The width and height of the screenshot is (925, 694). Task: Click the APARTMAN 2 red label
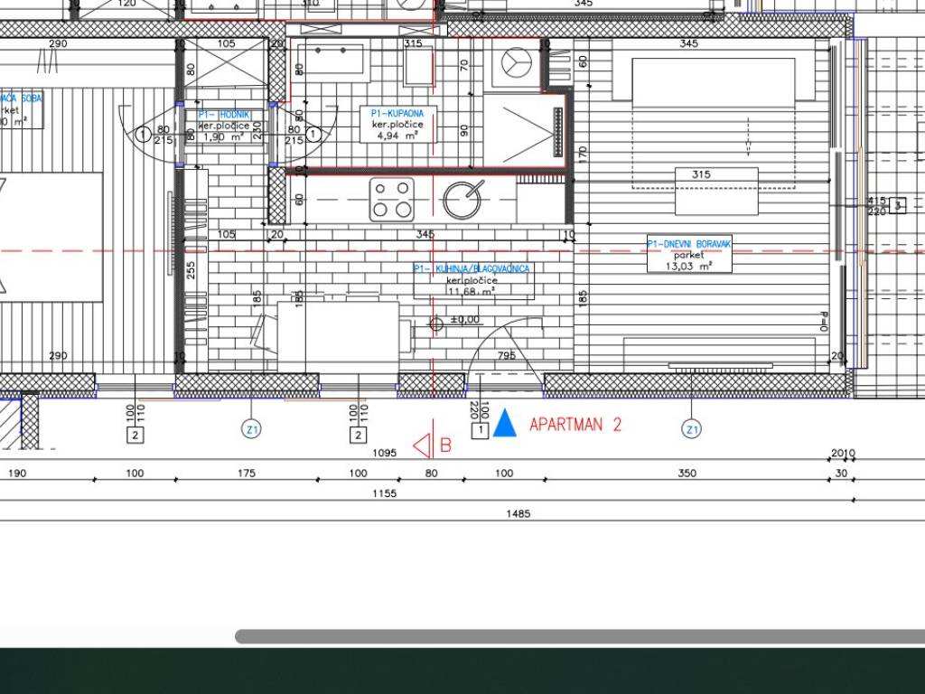pyautogui.click(x=575, y=425)
